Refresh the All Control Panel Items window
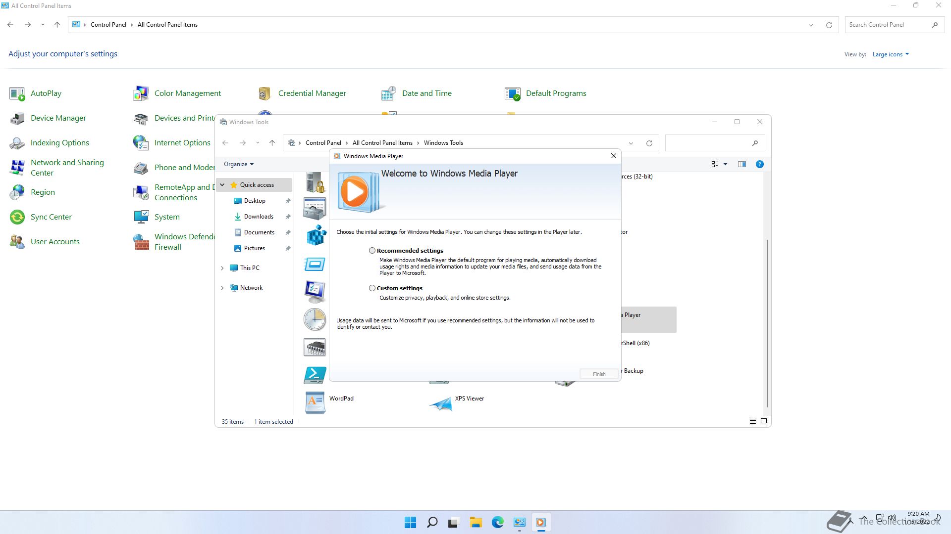The height and width of the screenshot is (534, 951). (829, 25)
